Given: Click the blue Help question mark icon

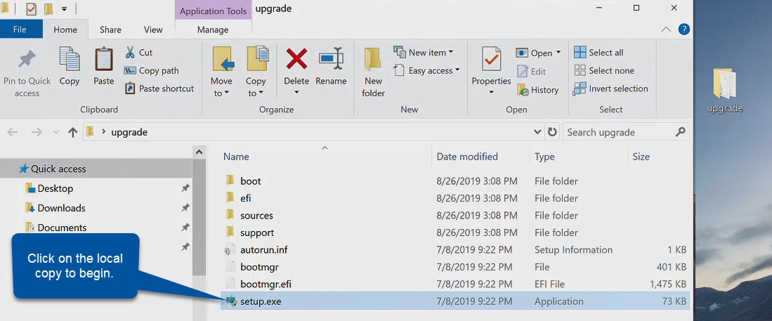Looking at the screenshot, I should pyautogui.click(x=684, y=29).
